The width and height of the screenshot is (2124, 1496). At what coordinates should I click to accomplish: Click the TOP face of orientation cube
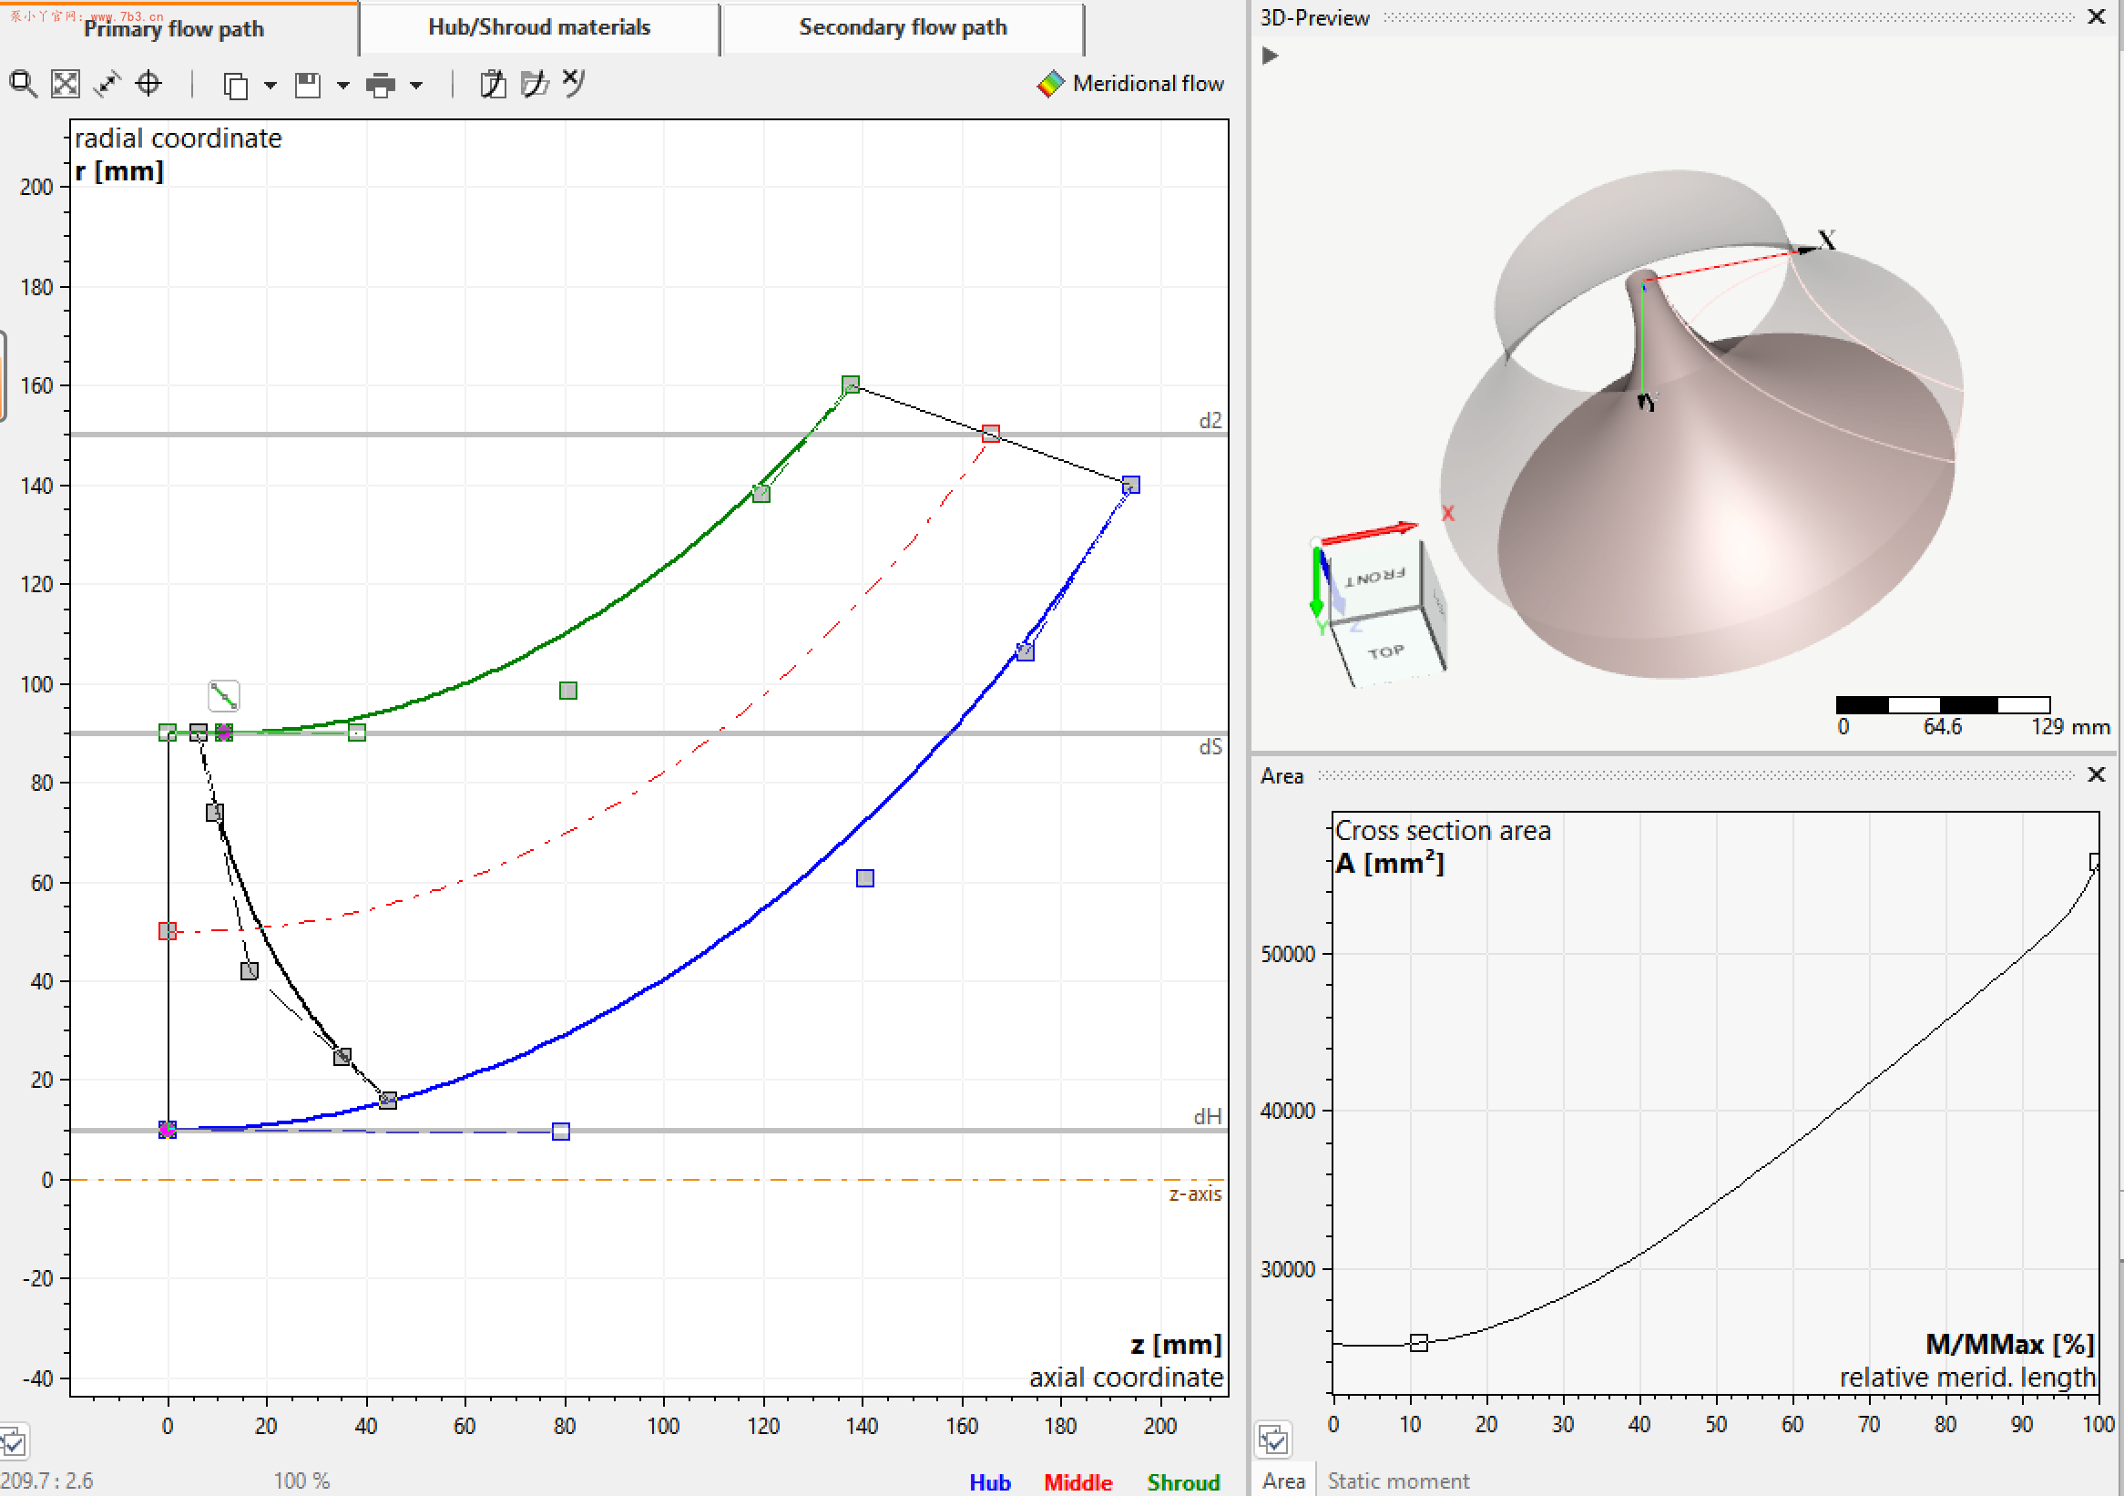coord(1385,652)
